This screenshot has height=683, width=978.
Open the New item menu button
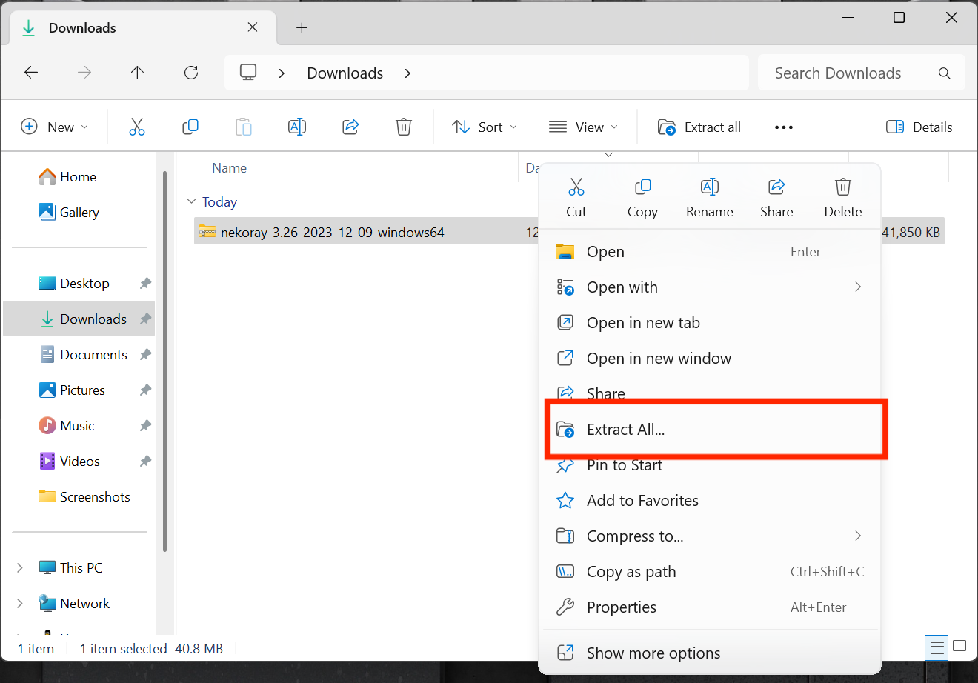pyautogui.click(x=54, y=127)
